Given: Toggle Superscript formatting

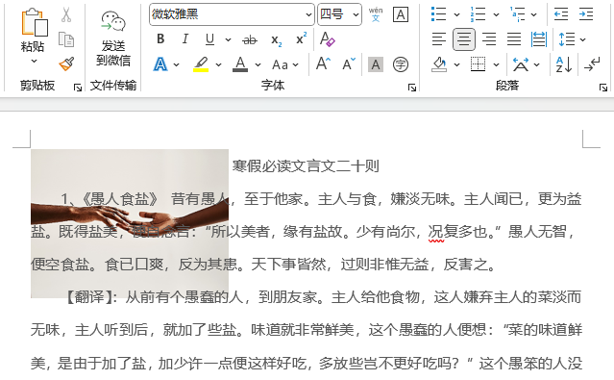Looking at the screenshot, I should (301, 38).
